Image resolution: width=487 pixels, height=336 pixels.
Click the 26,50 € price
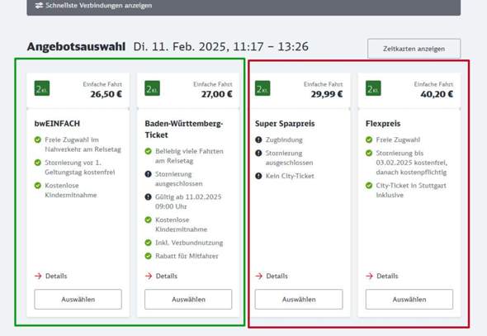coord(106,94)
